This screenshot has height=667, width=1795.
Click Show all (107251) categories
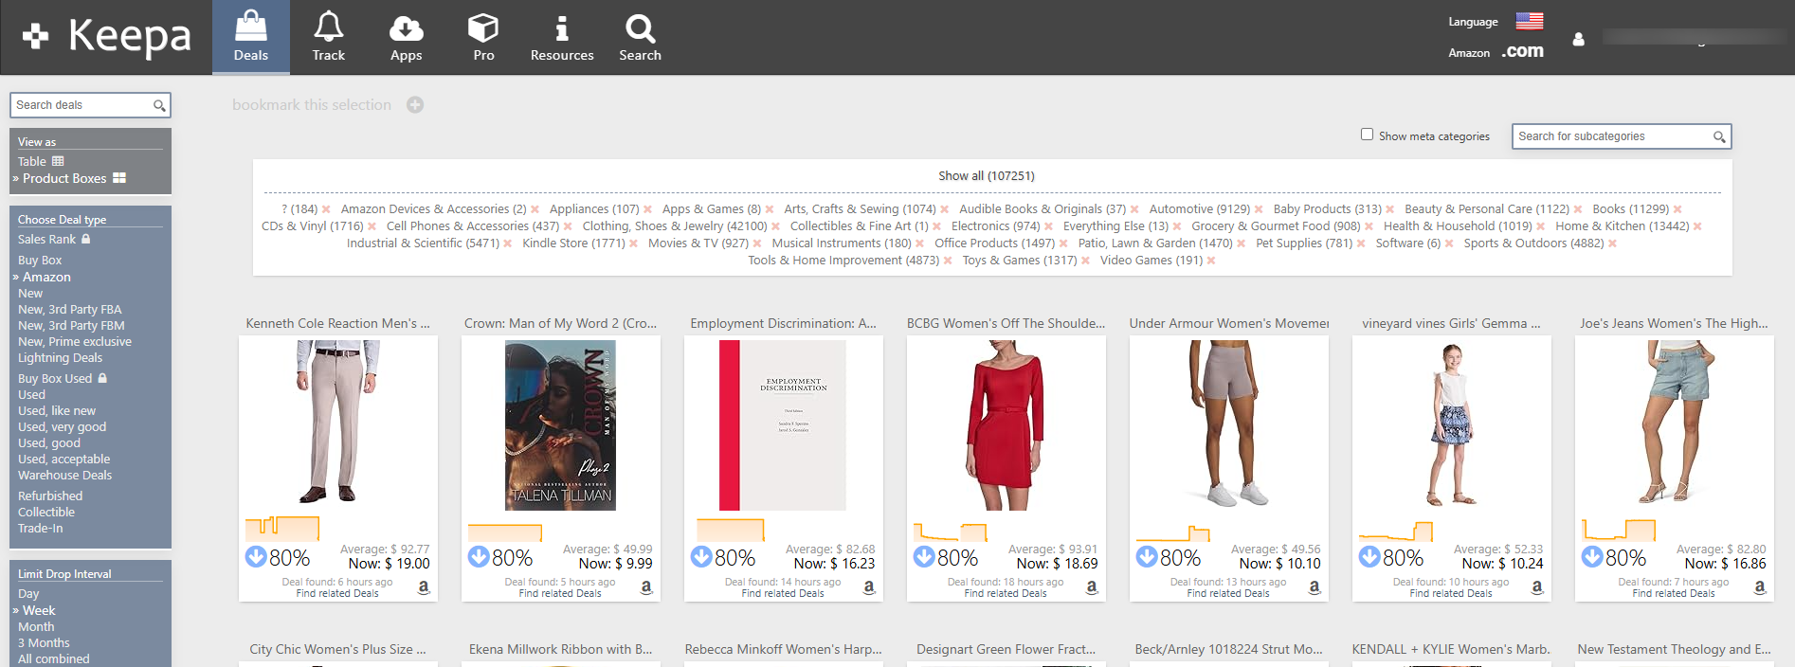tap(987, 176)
